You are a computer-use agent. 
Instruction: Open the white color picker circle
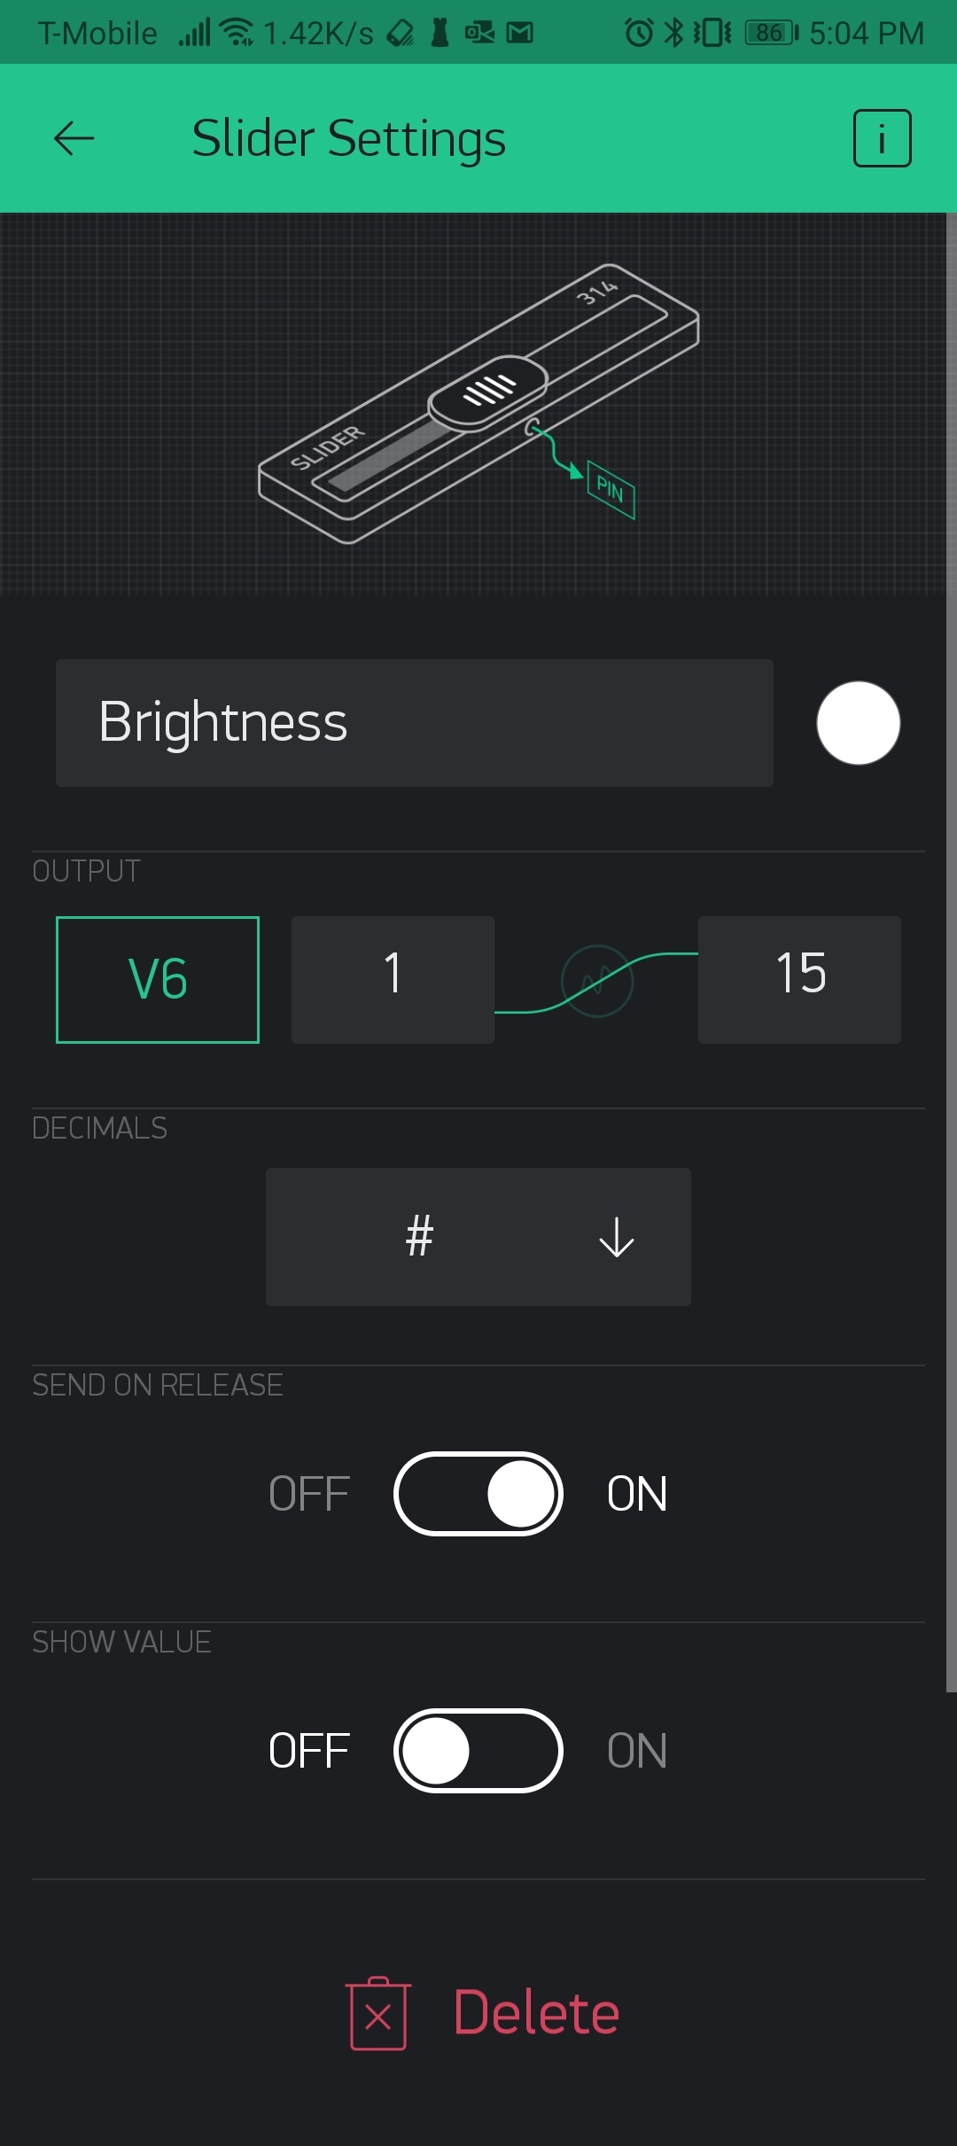coord(859,723)
